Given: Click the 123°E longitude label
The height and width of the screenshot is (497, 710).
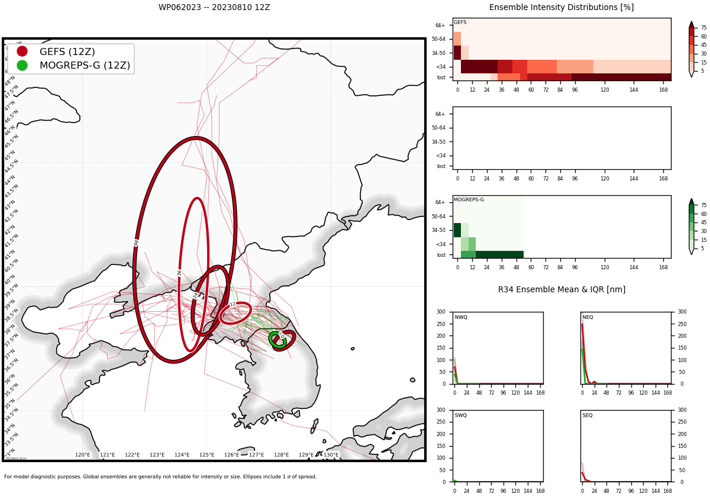Looking at the screenshot, I should tap(157, 455).
